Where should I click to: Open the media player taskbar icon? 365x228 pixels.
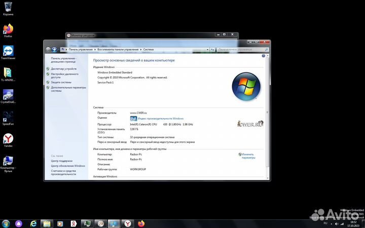coord(60,224)
